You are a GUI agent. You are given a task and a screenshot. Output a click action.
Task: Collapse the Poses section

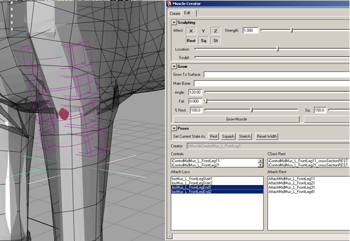pyautogui.click(x=174, y=129)
